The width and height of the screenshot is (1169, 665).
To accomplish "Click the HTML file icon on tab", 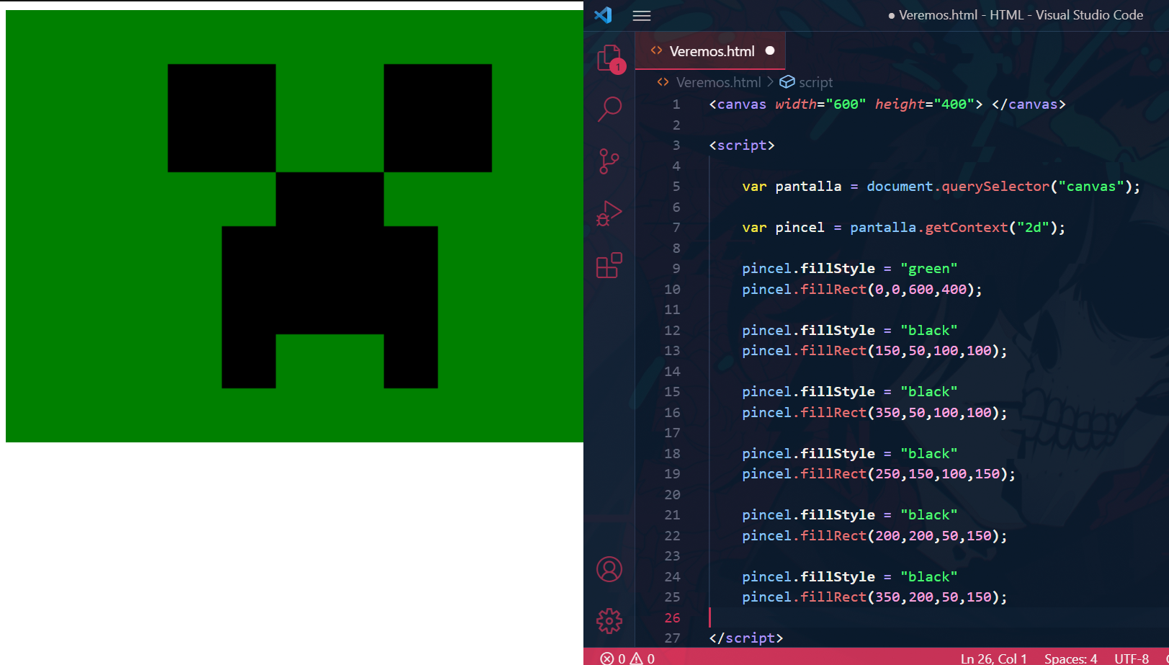I will (656, 50).
